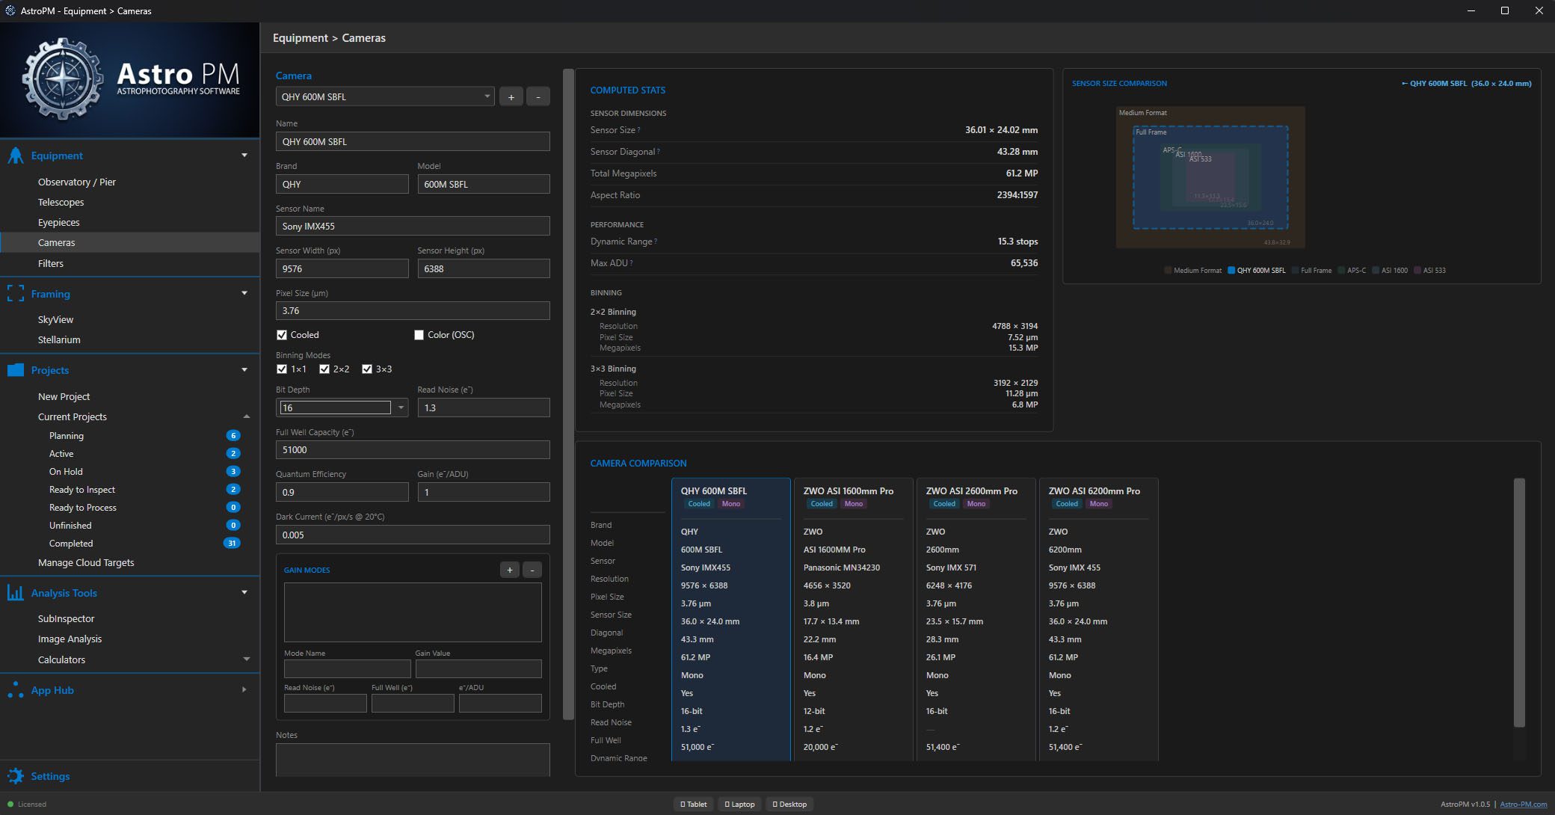The width and height of the screenshot is (1555, 815).
Task: Click the Projects folder icon
Action: pyautogui.click(x=16, y=370)
